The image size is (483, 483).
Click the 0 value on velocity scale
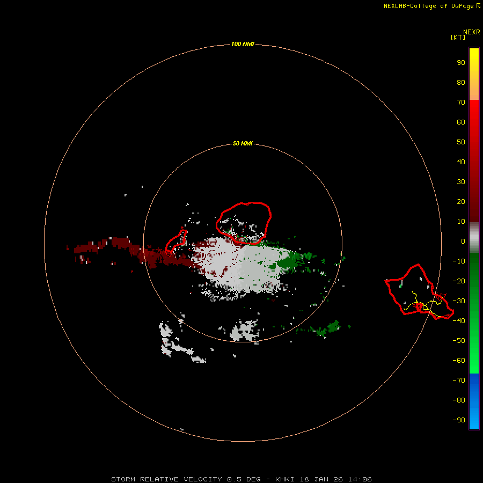[463, 241]
